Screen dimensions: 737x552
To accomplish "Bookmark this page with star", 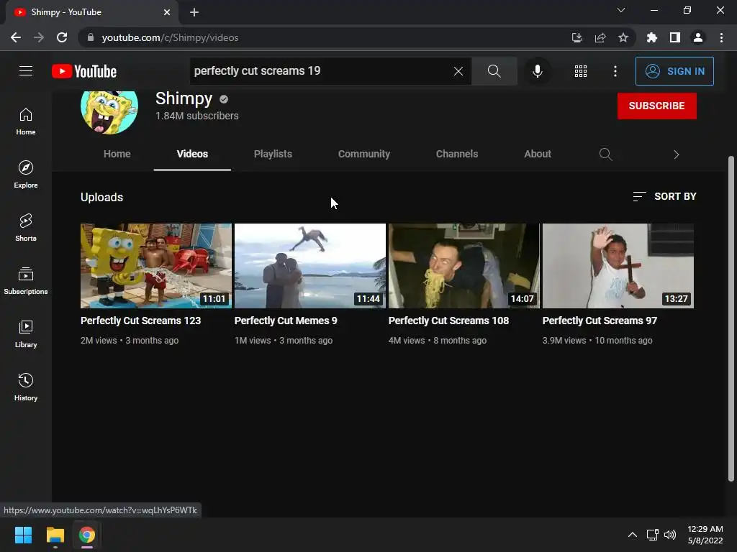I will click(x=623, y=37).
